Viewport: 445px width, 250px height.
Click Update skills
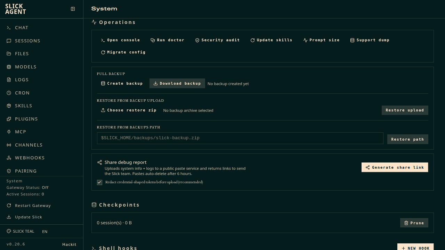pyautogui.click(x=271, y=40)
